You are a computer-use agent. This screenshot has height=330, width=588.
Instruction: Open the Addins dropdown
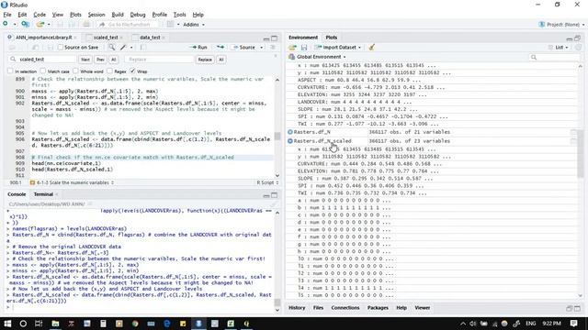[x=194, y=25]
